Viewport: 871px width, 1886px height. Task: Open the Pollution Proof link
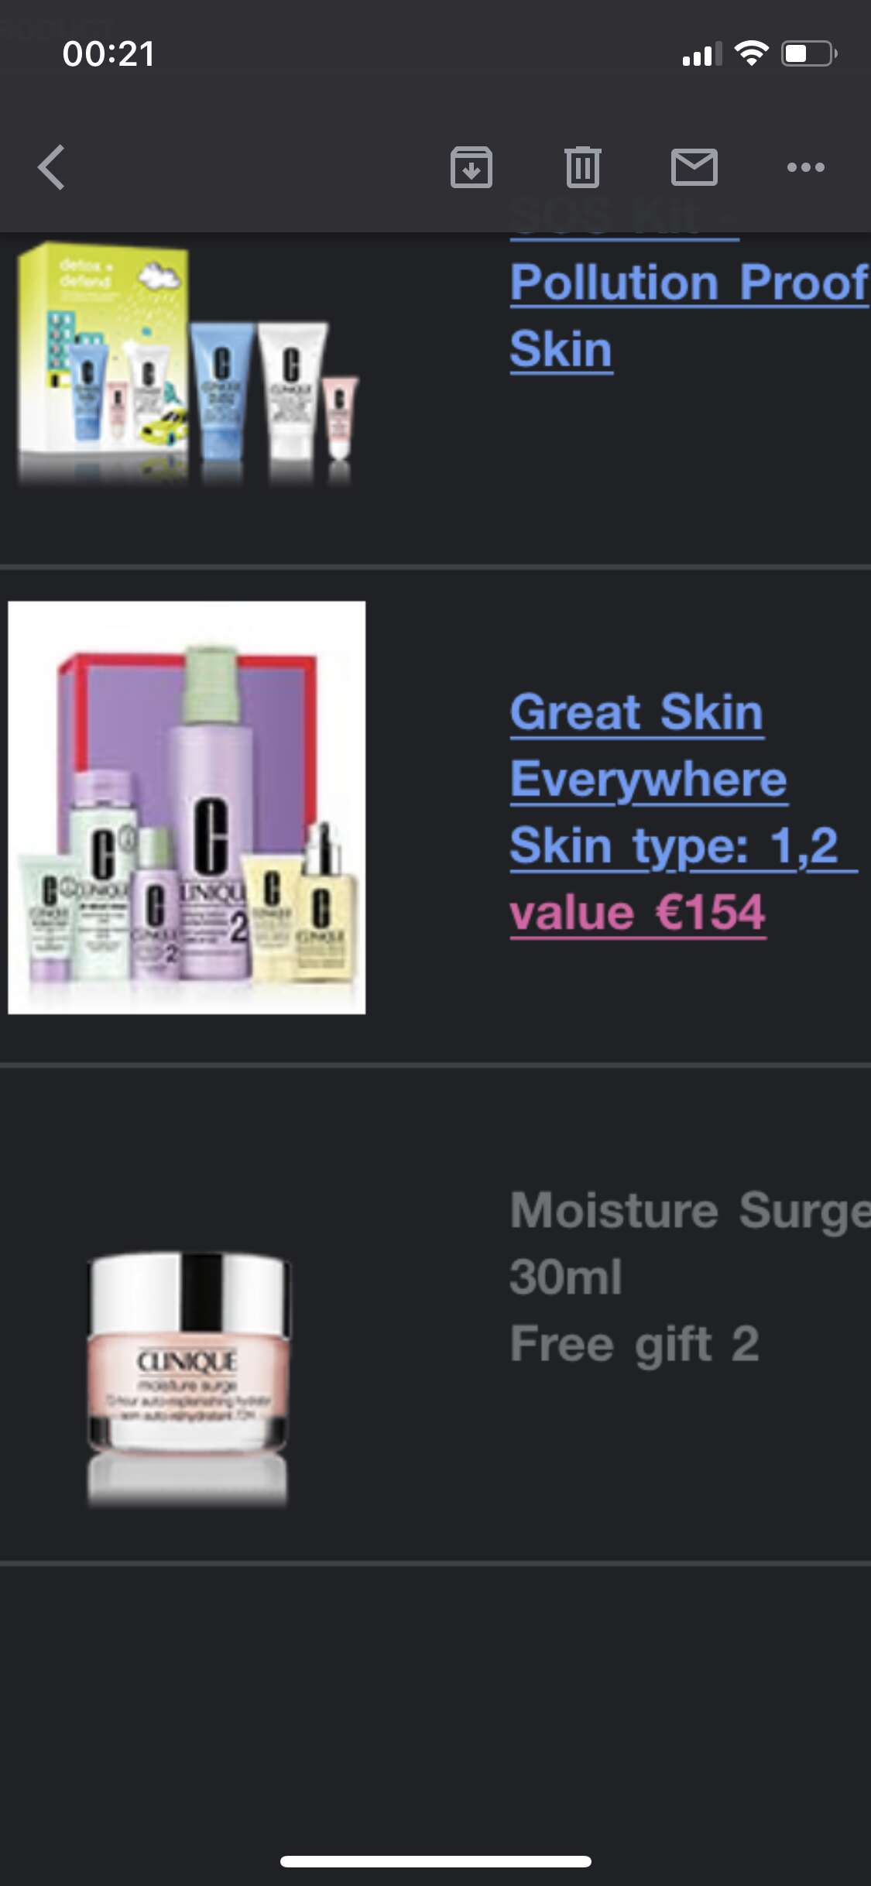(x=689, y=282)
